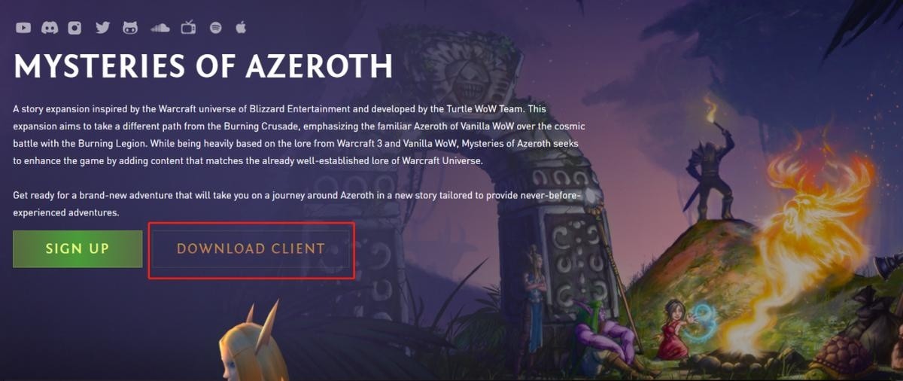
Task: Open the SoundCloud cloud icon
Action: [160, 28]
